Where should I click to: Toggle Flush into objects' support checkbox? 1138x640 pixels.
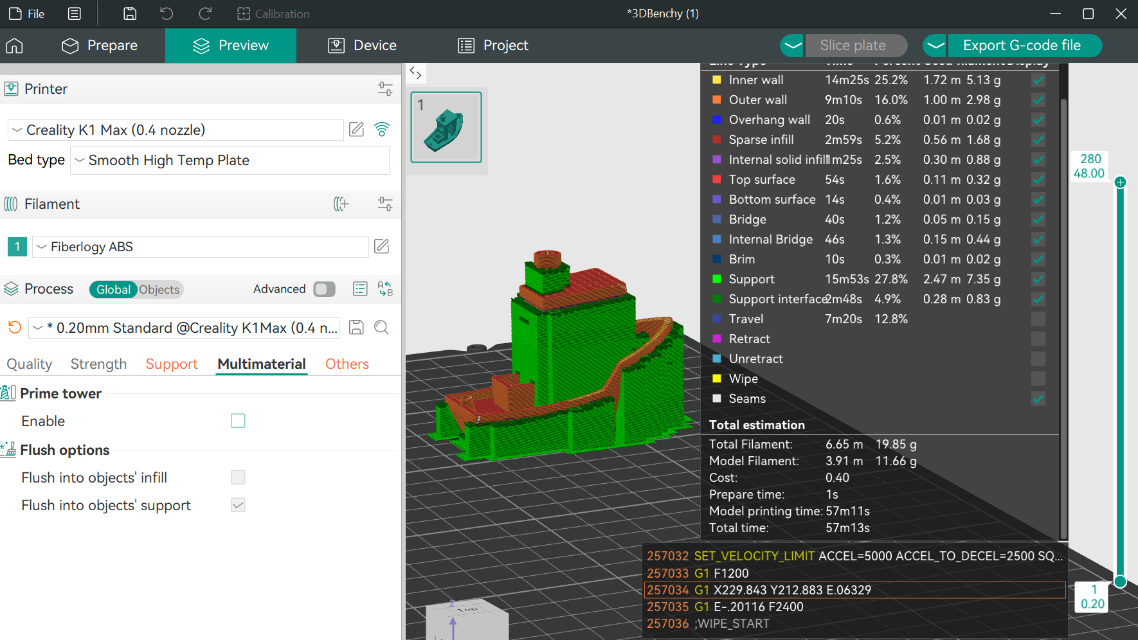[238, 505]
